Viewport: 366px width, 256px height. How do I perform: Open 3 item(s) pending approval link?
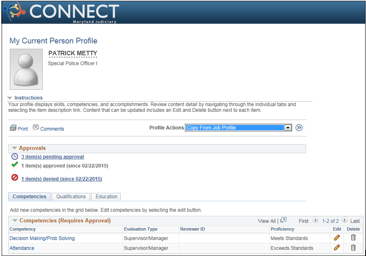(x=52, y=157)
